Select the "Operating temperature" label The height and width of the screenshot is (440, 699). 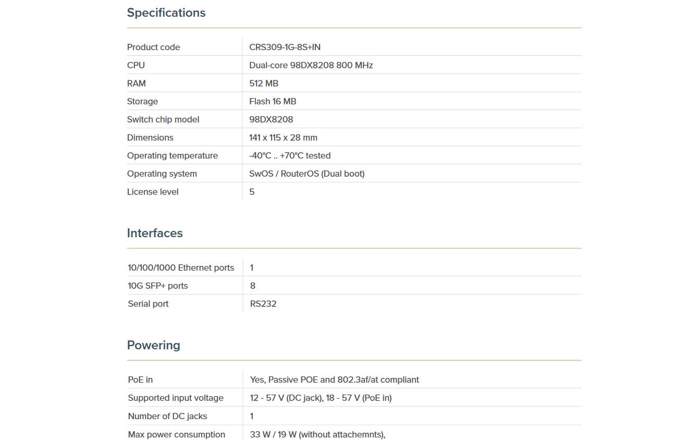point(173,156)
